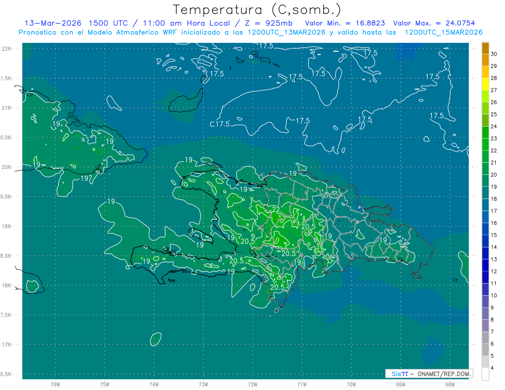This screenshot has height=390, width=505.
Task: Click the ONAMET/REP.DOM. logo box
Action: pos(429,374)
